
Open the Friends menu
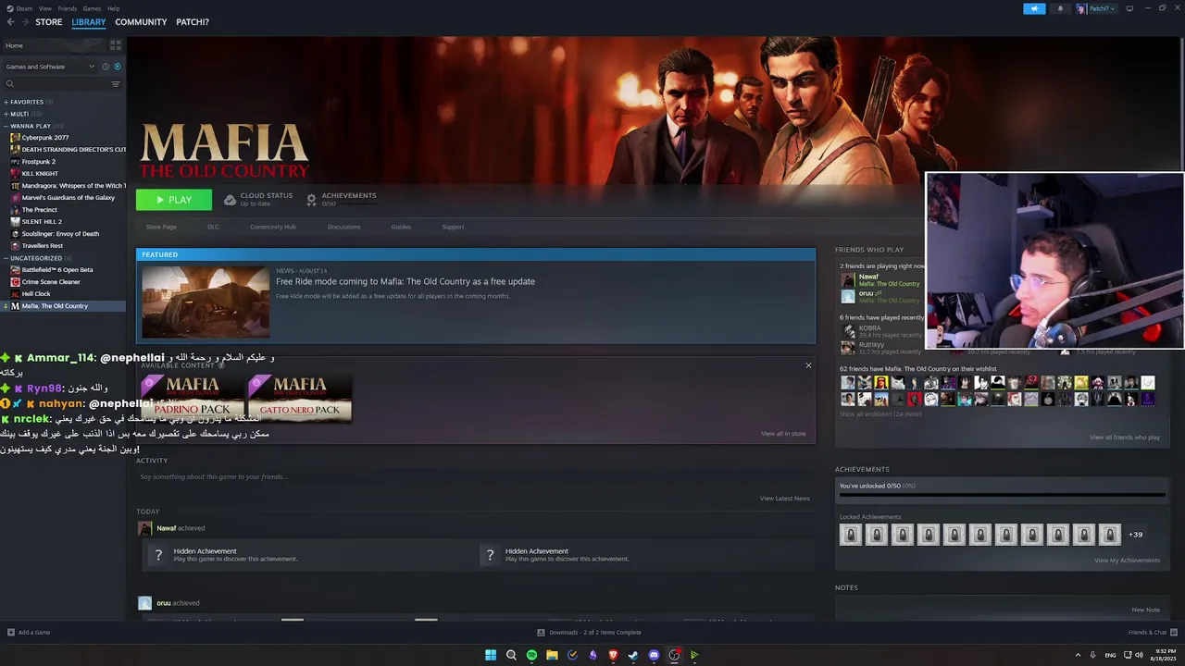click(x=68, y=8)
